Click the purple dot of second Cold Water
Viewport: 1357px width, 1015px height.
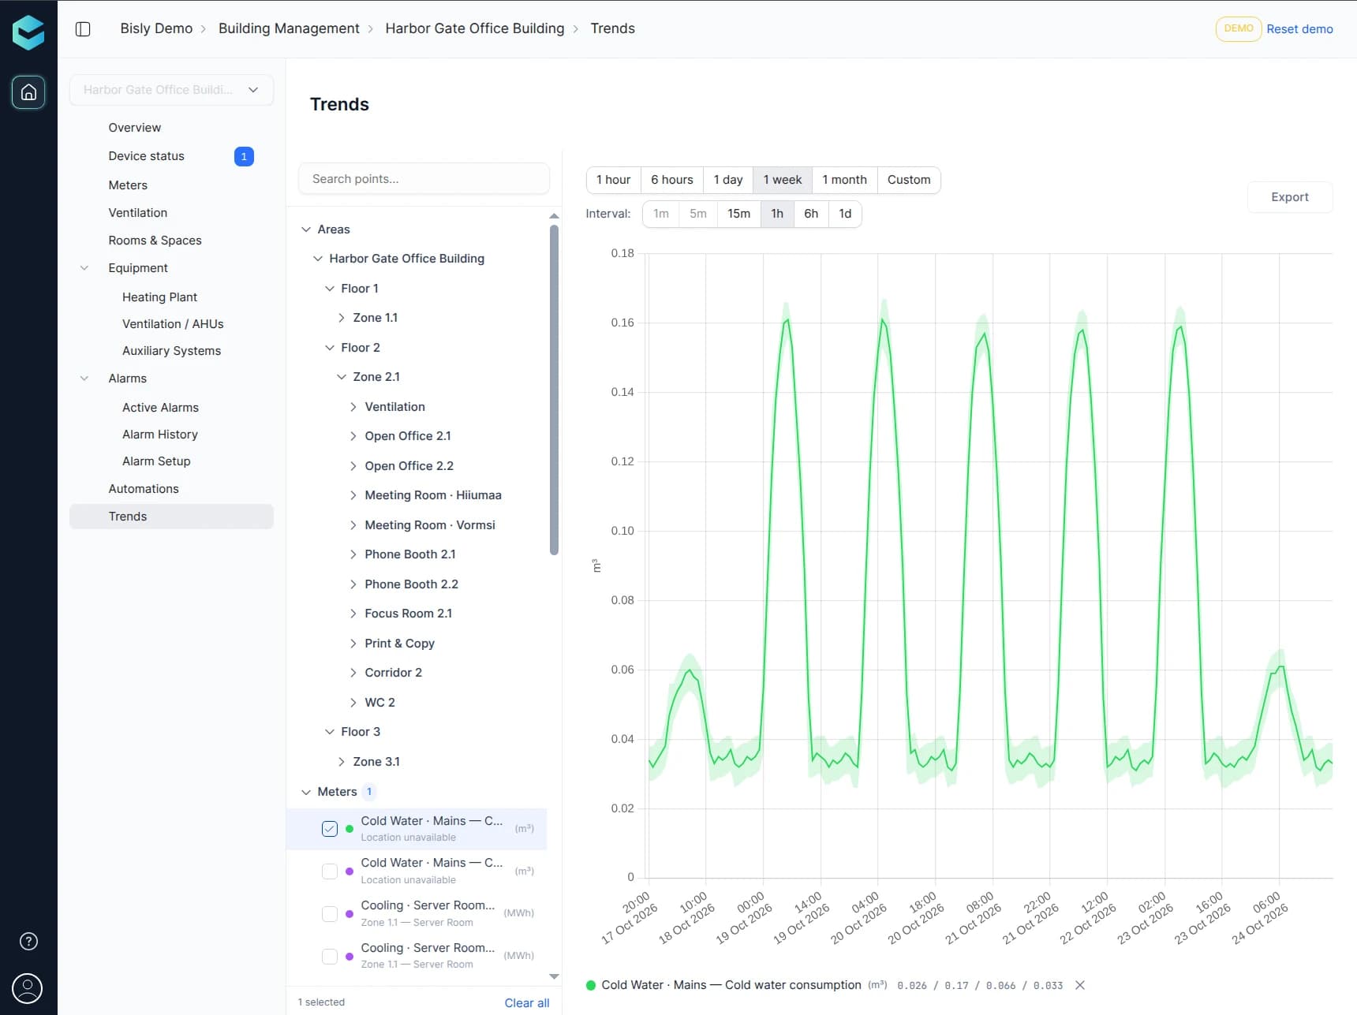(350, 871)
